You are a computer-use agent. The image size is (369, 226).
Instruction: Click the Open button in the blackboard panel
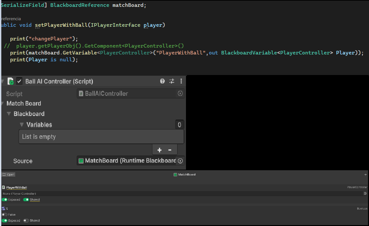coord(8,174)
